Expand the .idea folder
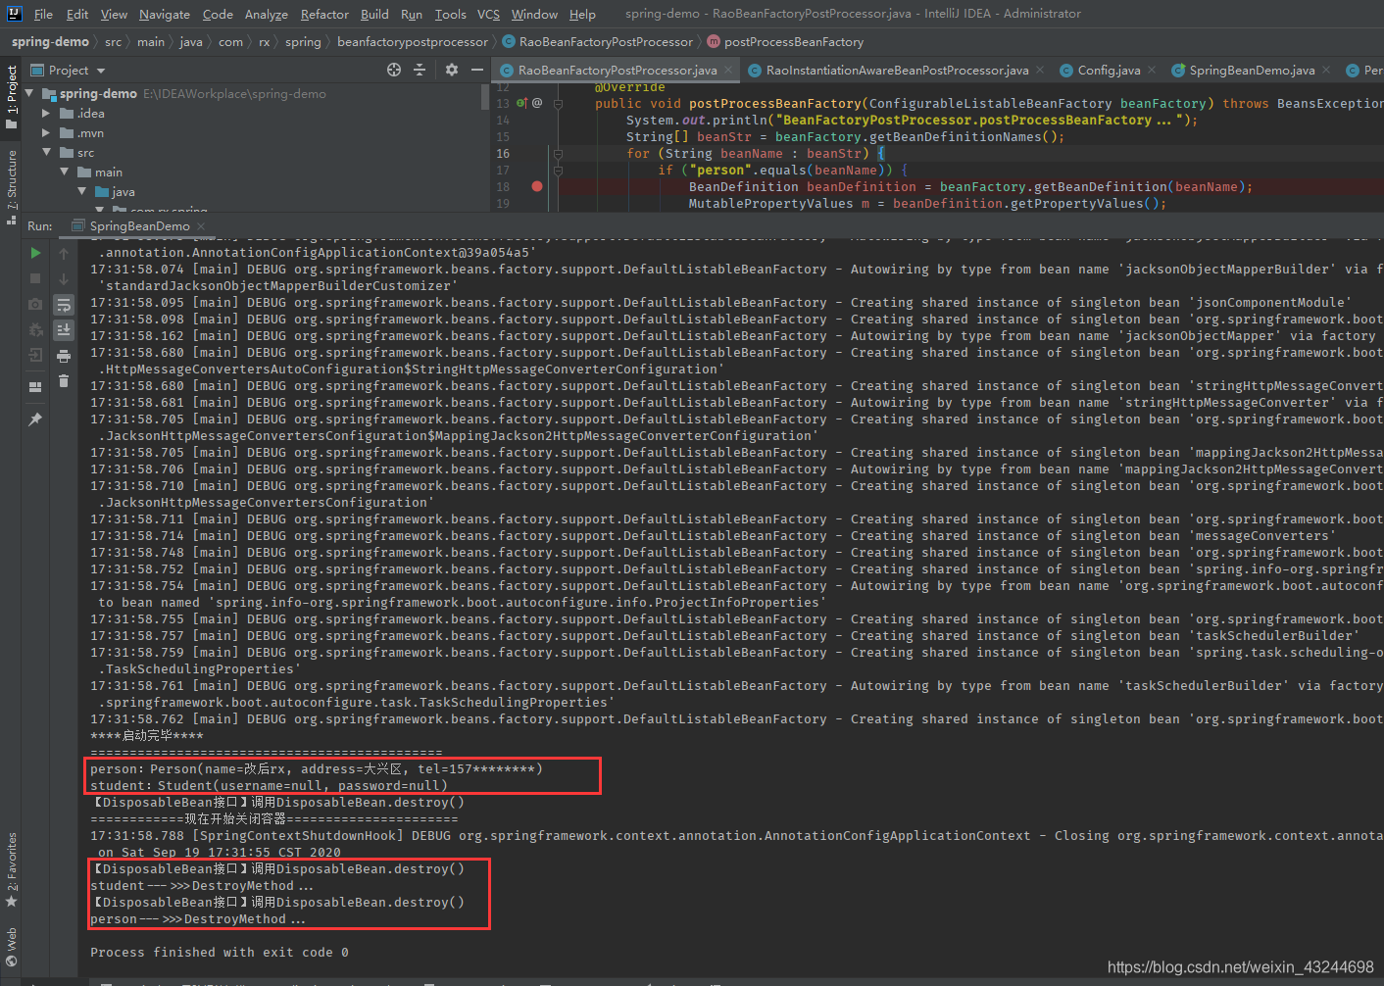This screenshot has height=986, width=1384. tap(46, 114)
